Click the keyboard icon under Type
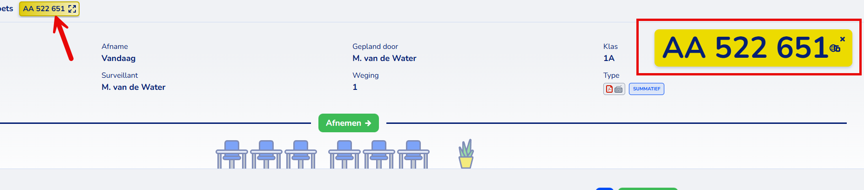 tap(619, 89)
